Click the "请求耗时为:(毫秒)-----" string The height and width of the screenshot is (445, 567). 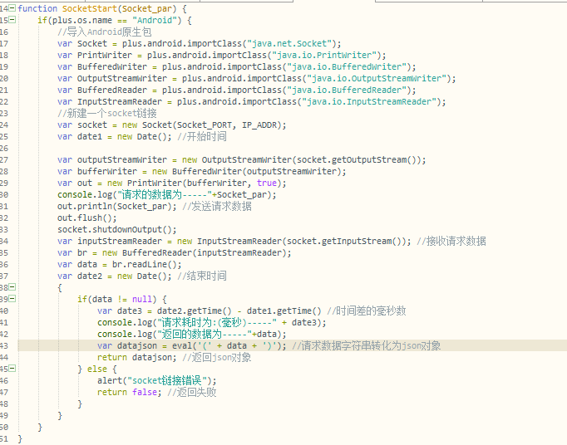click(x=217, y=323)
